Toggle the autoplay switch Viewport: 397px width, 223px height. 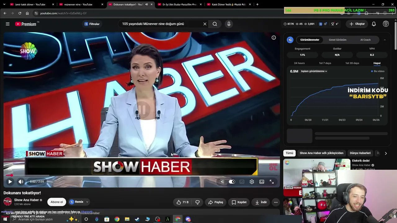pyautogui.click(x=232, y=182)
